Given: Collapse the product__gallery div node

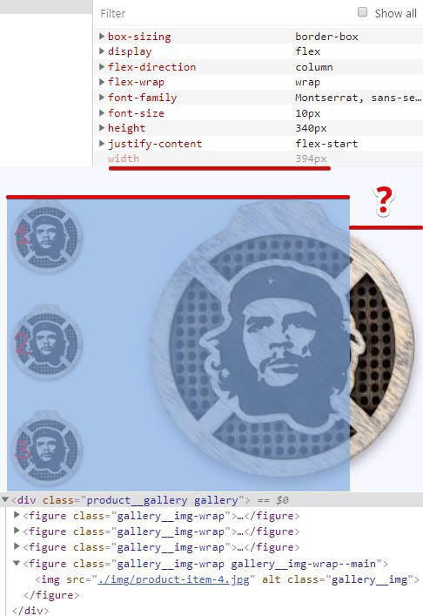Looking at the screenshot, I should (5, 500).
